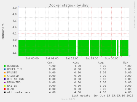Image resolution: width=137 pixels, height=102 pixels.
Task: Click the chart title Docker status - by day
Action: (68, 5)
